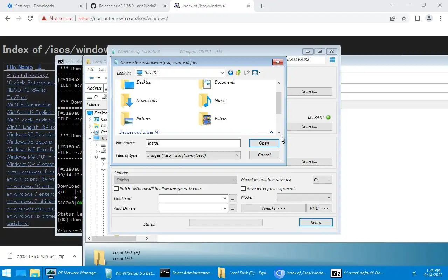Open the Win10Enterprise.iso link
This screenshot has width=448, height=280.
(29, 105)
